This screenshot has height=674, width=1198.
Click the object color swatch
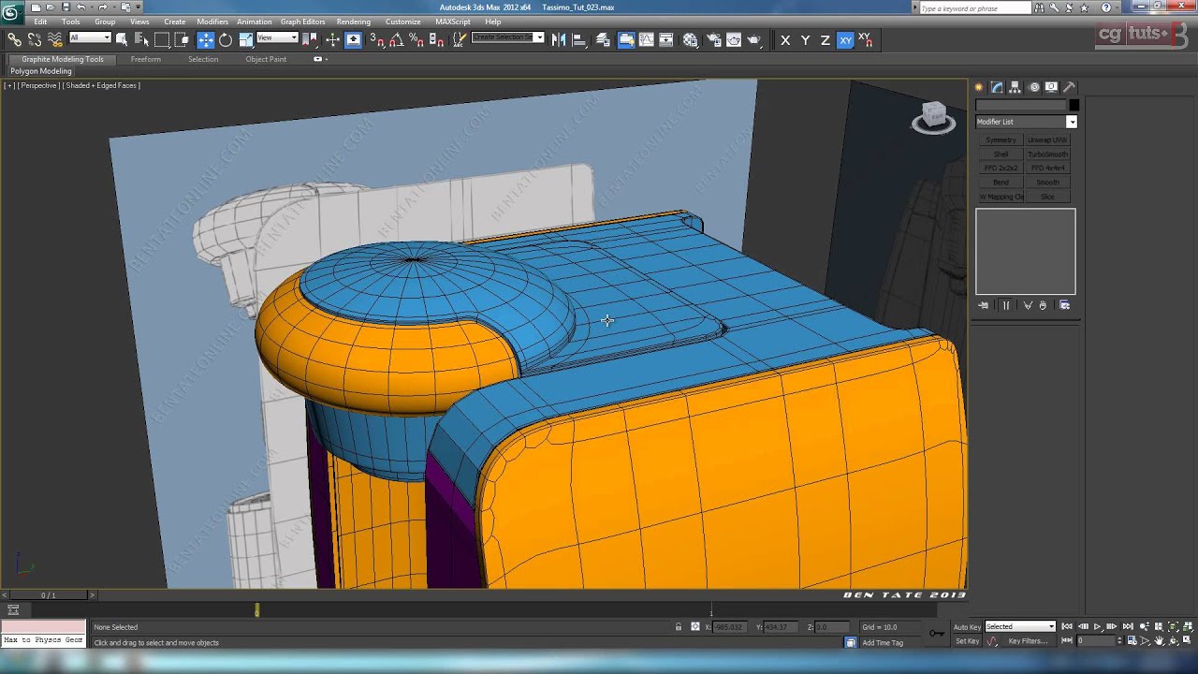click(x=1074, y=105)
